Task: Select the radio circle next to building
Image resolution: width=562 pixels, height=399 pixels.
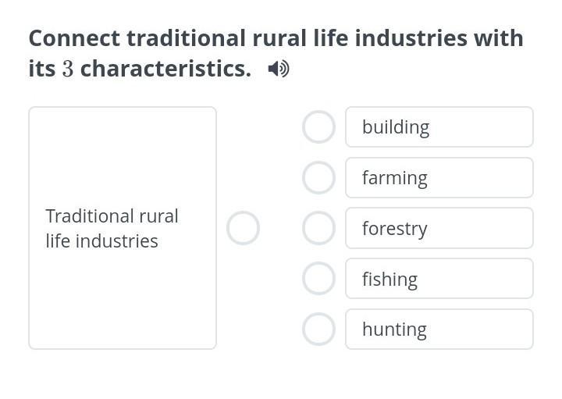Action: [x=318, y=127]
